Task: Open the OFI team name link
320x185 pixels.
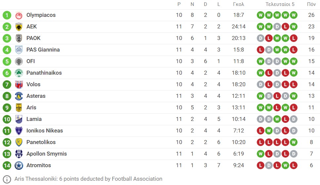Action: pyautogui.click(x=31, y=61)
